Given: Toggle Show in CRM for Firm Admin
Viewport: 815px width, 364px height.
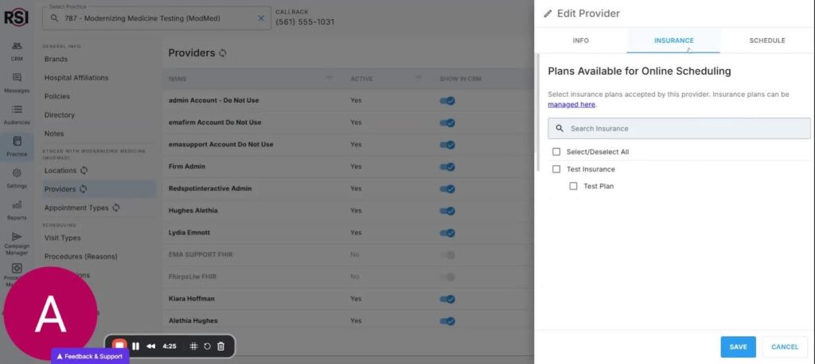Looking at the screenshot, I should (x=447, y=167).
